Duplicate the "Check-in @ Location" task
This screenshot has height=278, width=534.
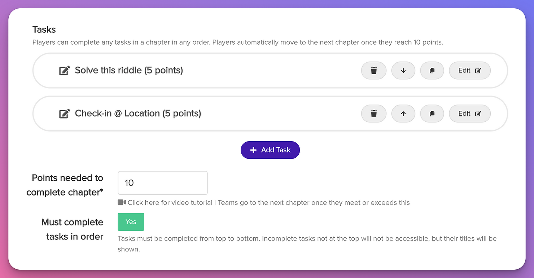tap(432, 113)
